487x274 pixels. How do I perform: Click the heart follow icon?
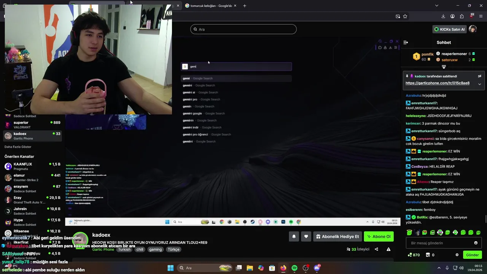tap(306, 237)
